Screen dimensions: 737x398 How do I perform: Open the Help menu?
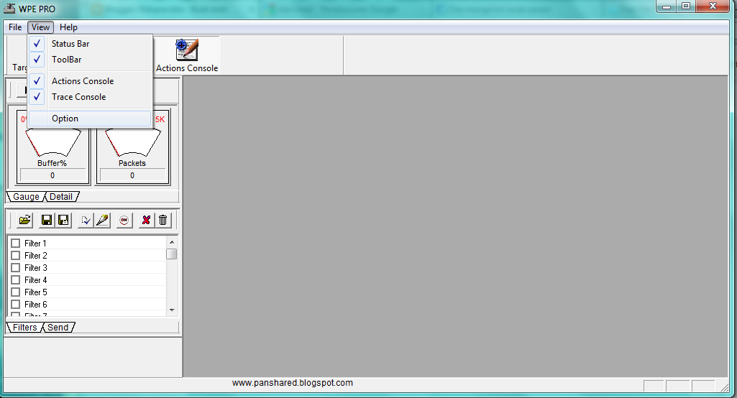tap(68, 27)
